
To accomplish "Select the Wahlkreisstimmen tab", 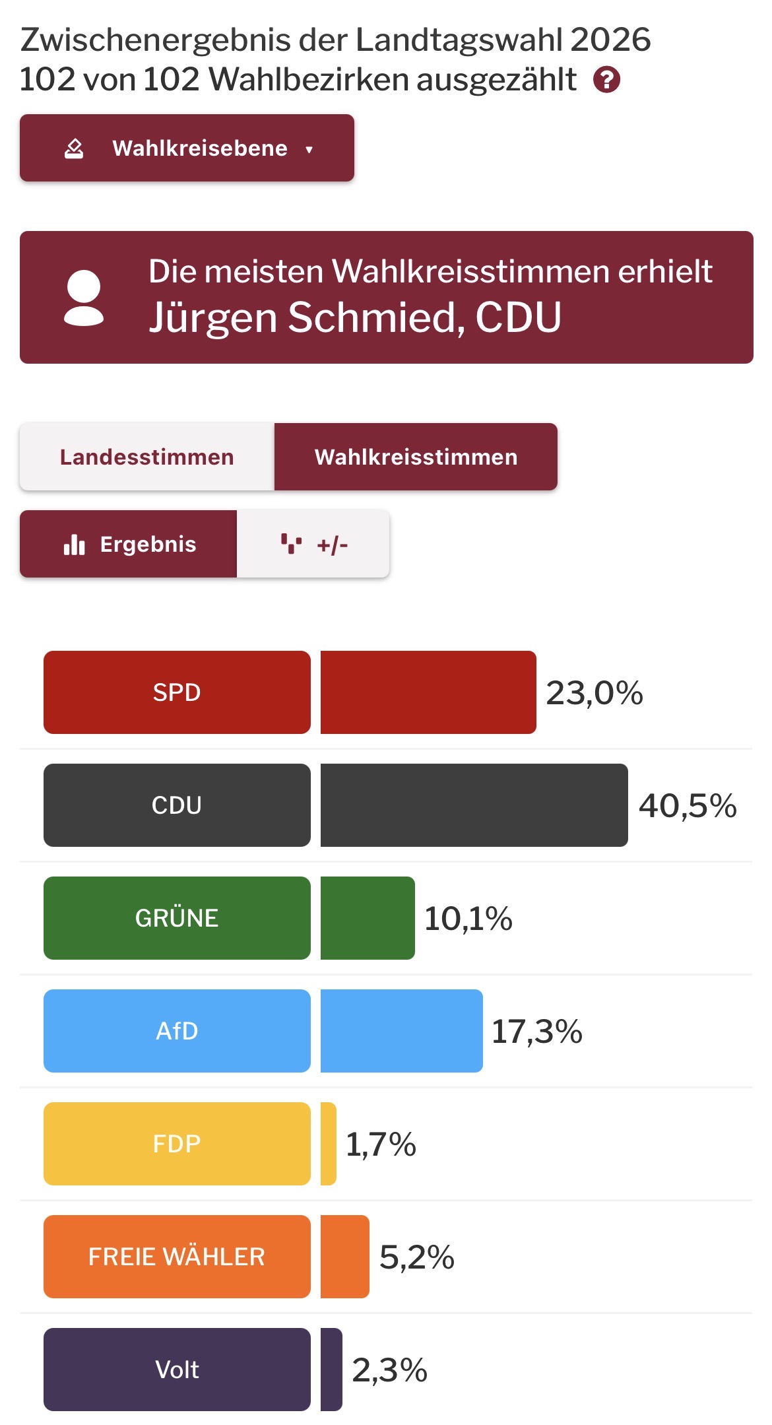I will point(416,457).
